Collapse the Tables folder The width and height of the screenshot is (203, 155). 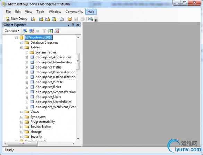point(22,48)
